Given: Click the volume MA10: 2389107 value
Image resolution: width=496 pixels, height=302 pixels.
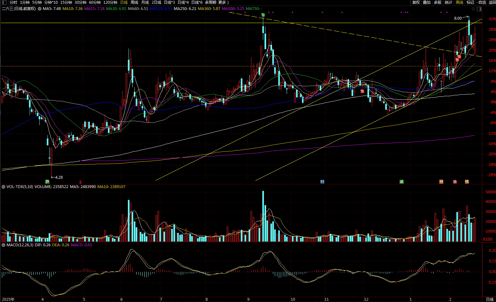Looking at the screenshot, I should pyautogui.click(x=111, y=187).
